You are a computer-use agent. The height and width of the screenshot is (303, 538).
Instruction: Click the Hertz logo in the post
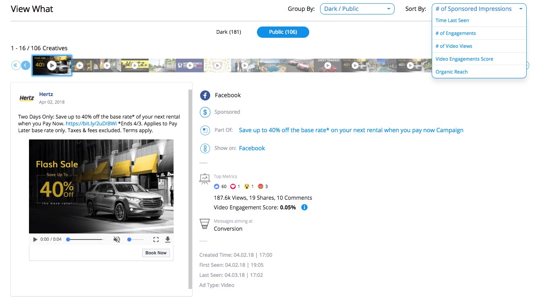[27, 98]
